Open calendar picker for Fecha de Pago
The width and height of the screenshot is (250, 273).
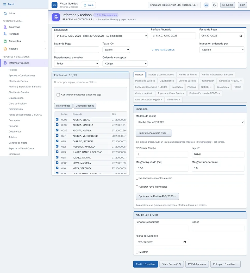[x=241, y=36]
